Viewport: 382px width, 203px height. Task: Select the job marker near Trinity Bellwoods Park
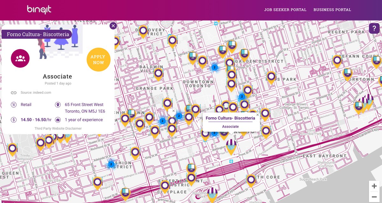[12, 150]
